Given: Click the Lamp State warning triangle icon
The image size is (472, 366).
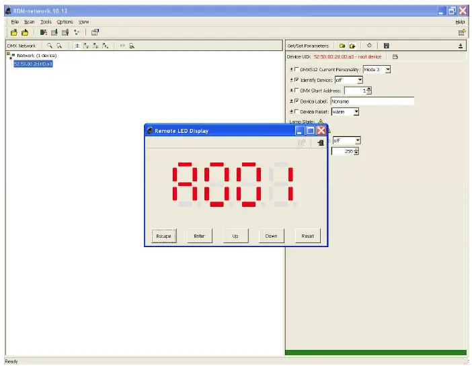Looking at the screenshot, I should (x=321, y=122).
